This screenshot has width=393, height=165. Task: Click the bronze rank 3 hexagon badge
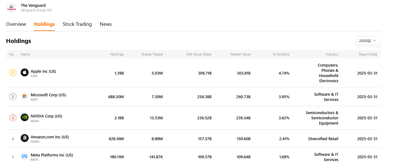click(13, 118)
